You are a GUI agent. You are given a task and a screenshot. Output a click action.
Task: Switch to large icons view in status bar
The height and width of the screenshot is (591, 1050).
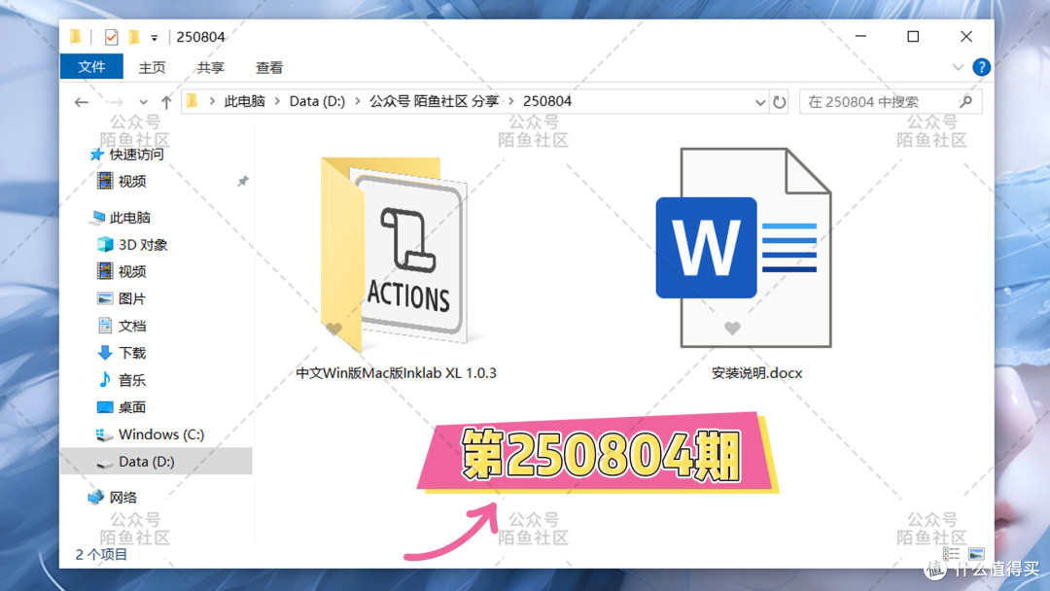[x=976, y=553]
